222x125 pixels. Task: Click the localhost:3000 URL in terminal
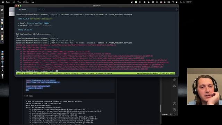38,23
